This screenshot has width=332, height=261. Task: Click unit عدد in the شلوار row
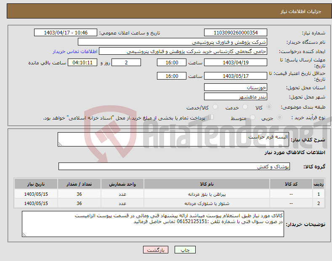(x=122, y=203)
